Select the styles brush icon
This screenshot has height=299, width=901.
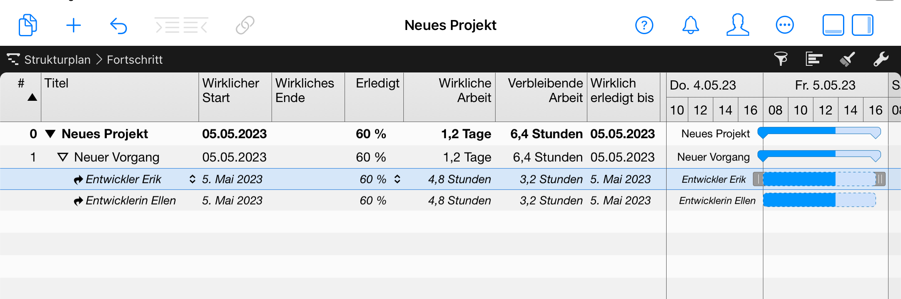[x=847, y=59]
